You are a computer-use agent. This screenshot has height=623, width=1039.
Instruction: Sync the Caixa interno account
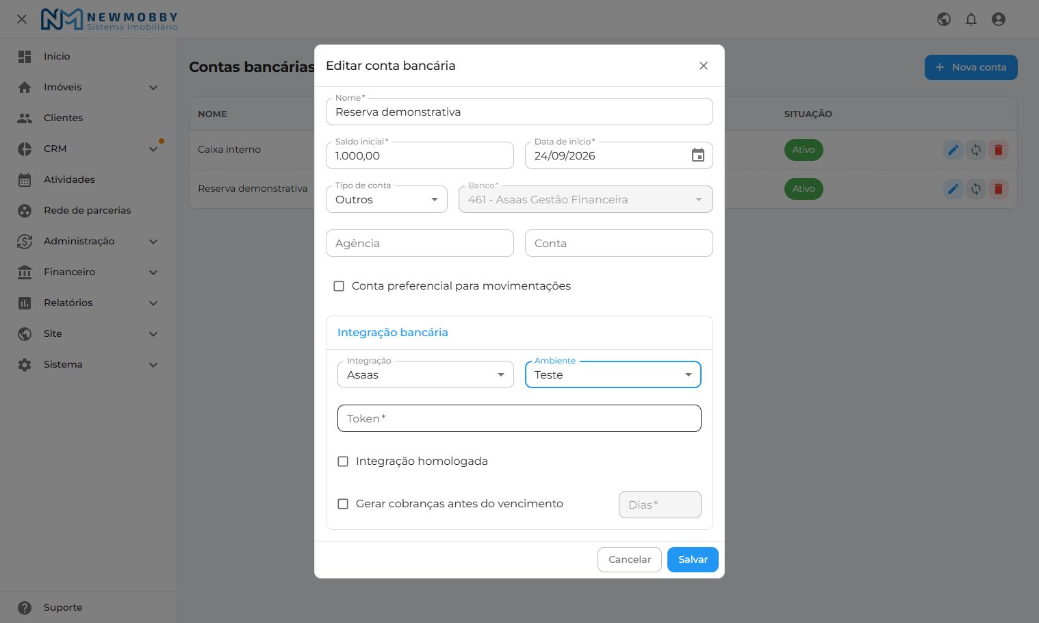tap(976, 150)
